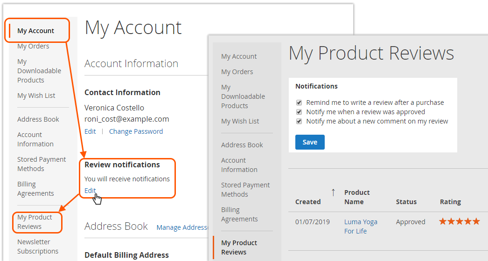Viewport: 488px width, 261px height.
Task: Click the five-star rating for Luma Yoga
Action: click(460, 221)
